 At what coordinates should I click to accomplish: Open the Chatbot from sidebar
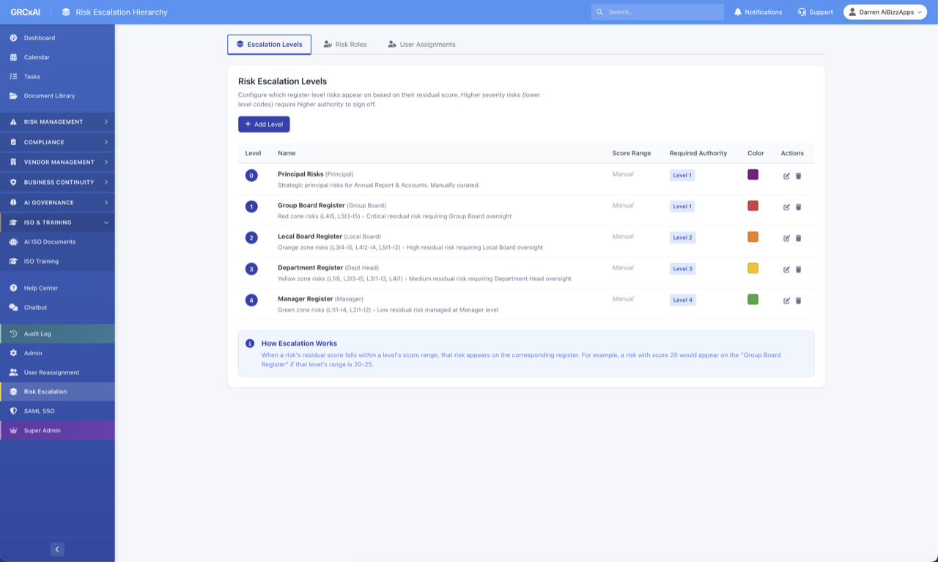tap(35, 308)
